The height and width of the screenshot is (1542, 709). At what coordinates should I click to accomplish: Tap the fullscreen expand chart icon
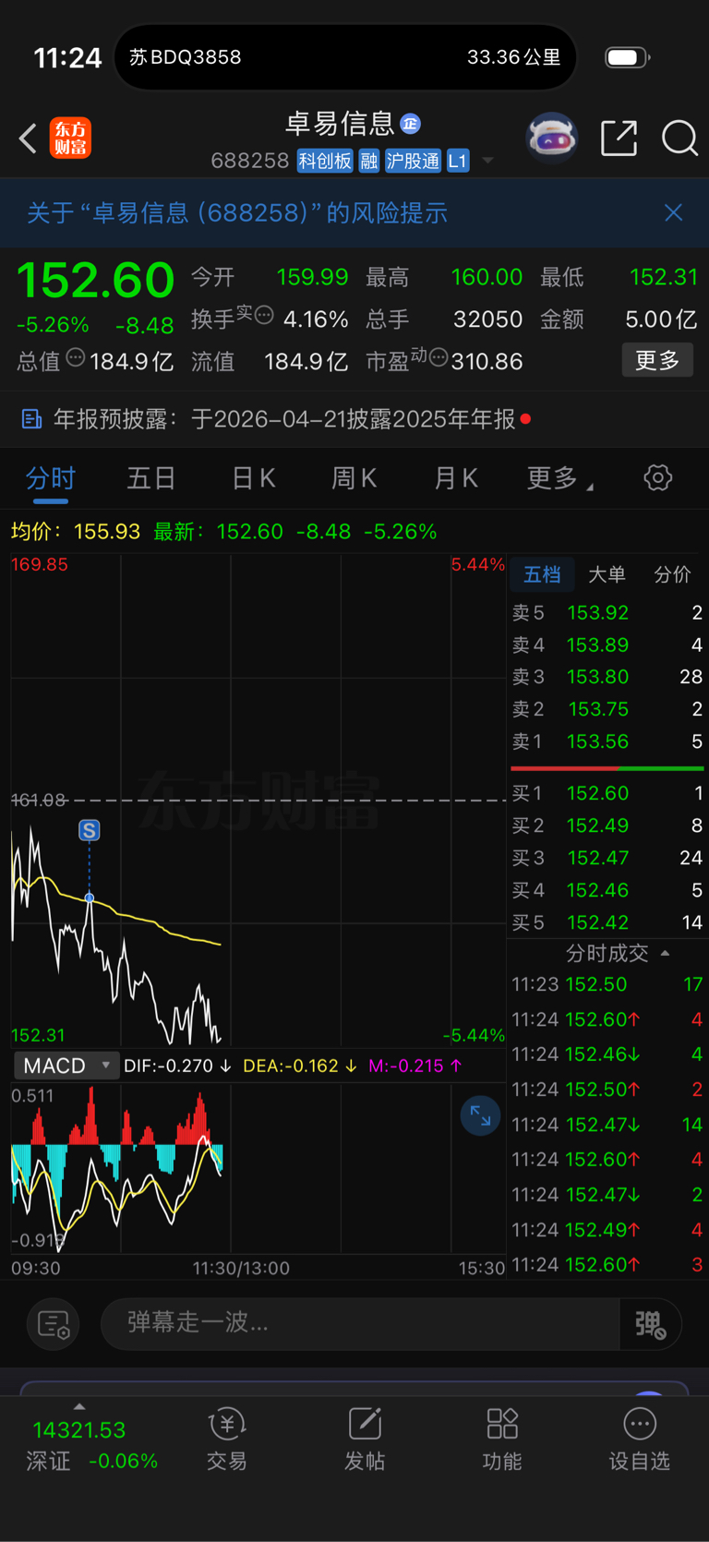480,1115
